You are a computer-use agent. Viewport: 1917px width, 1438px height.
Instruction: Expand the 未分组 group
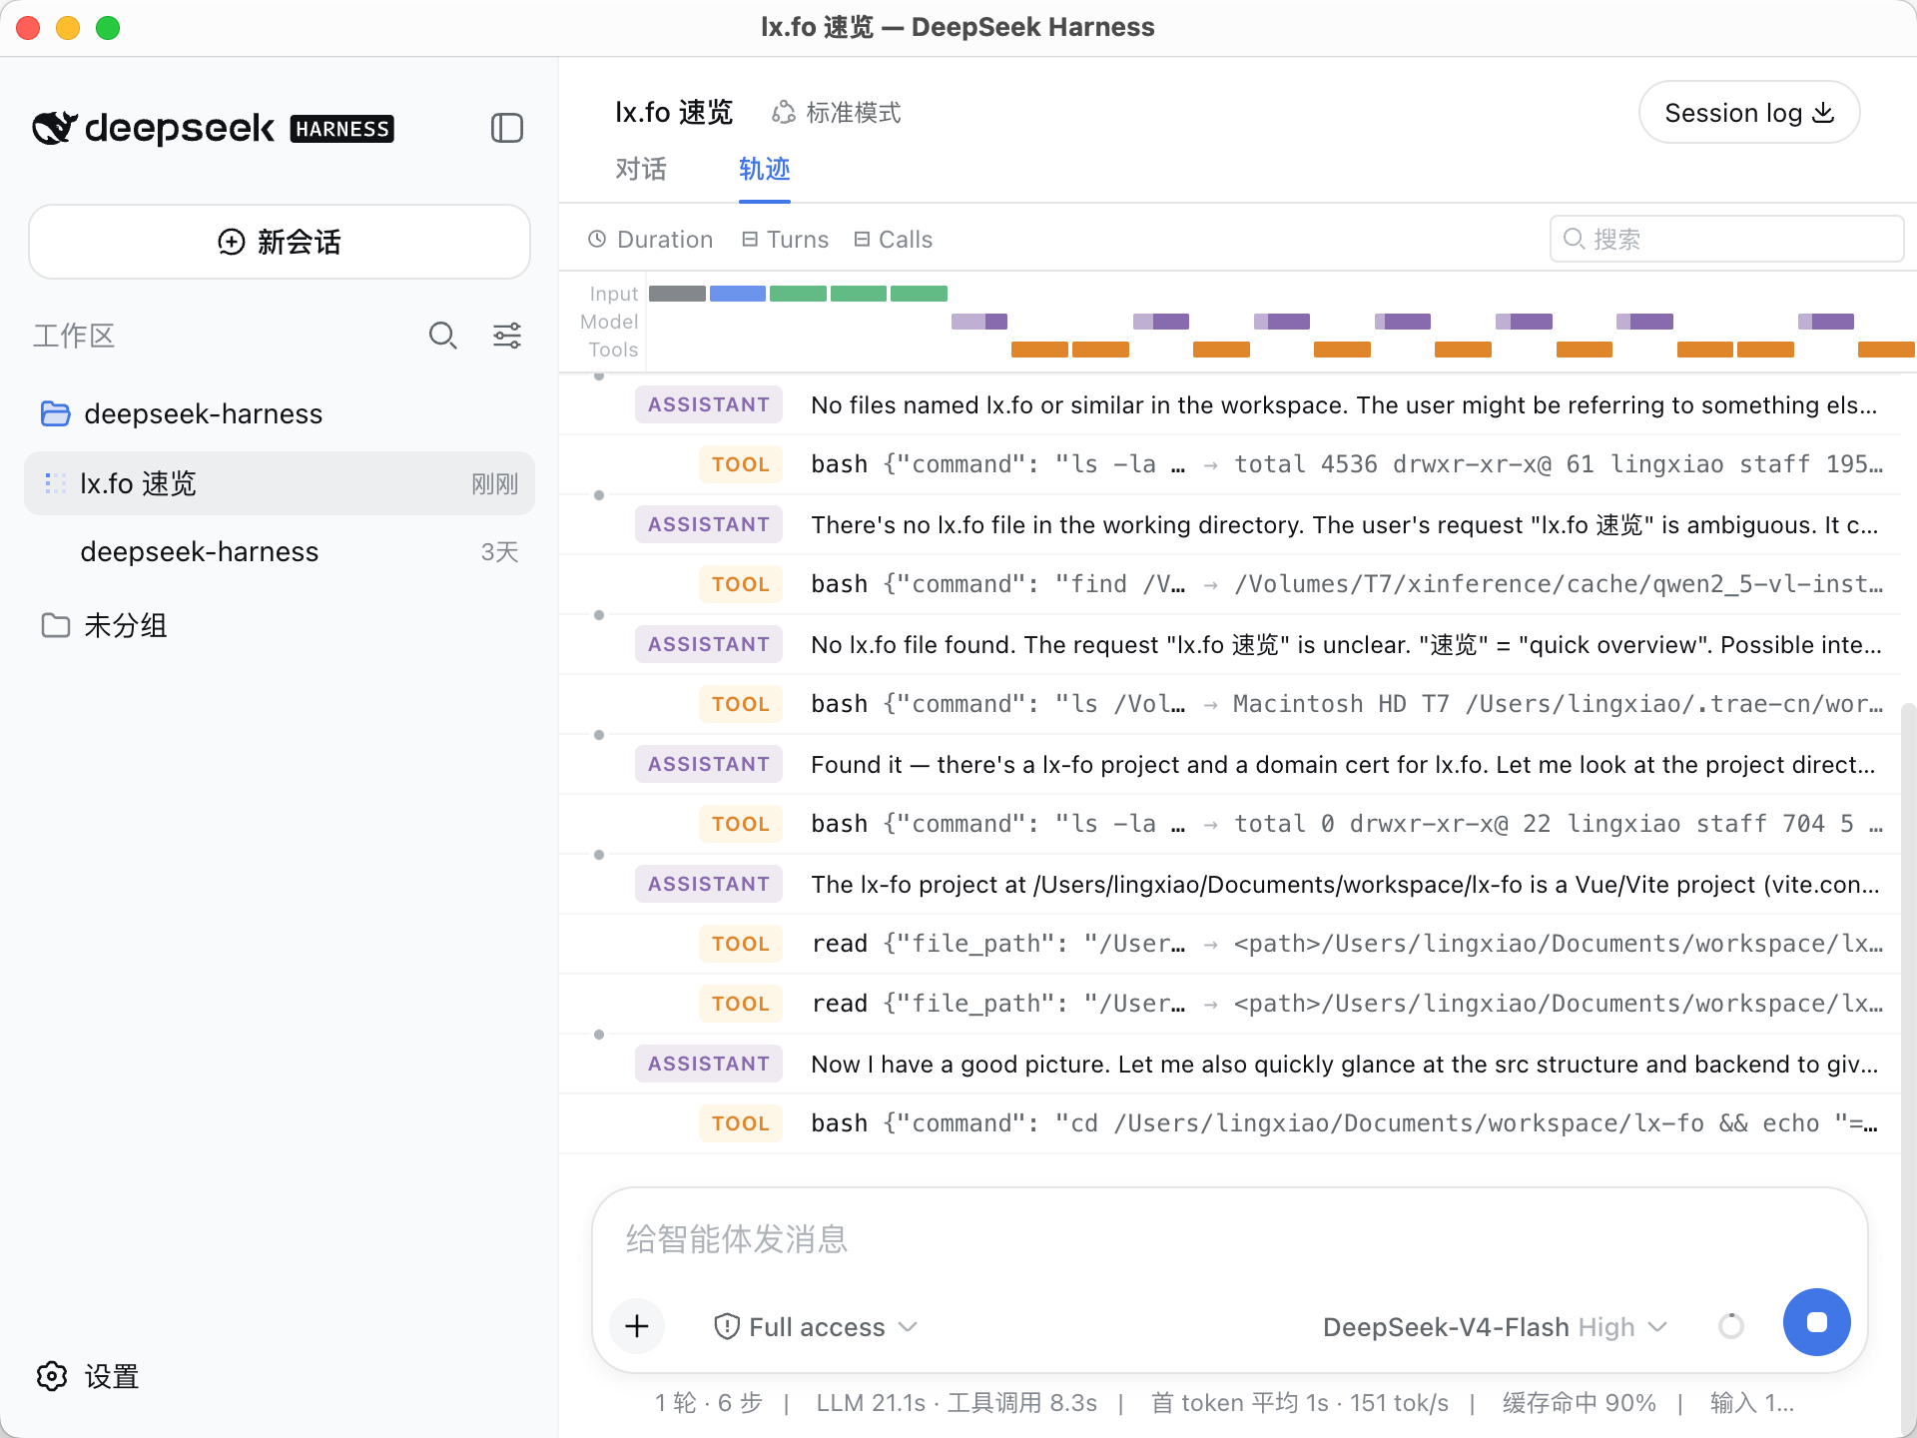[x=280, y=625]
